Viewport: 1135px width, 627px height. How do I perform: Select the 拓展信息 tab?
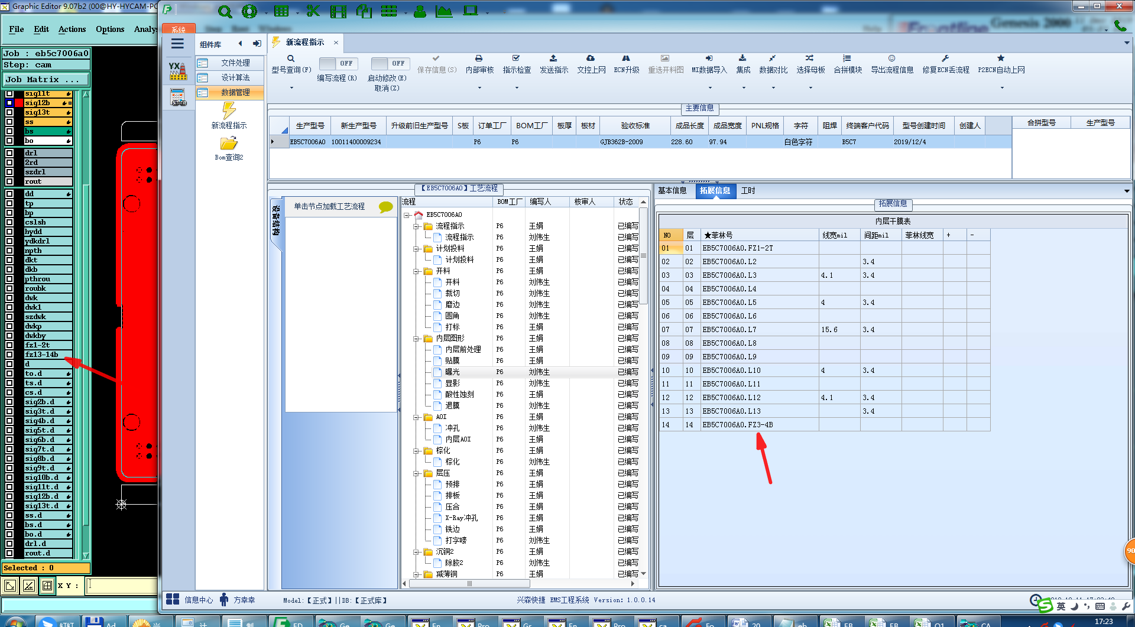715,191
